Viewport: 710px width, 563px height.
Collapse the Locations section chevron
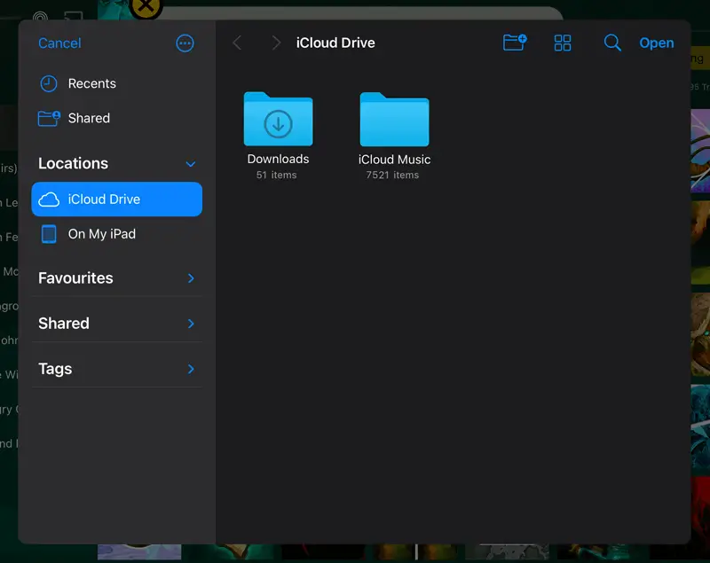pyautogui.click(x=191, y=164)
